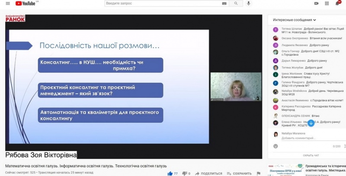This screenshot has width=346, height=176.
Task: Select the Консалтинг в НУШ slide block
Action: pos(101,65)
